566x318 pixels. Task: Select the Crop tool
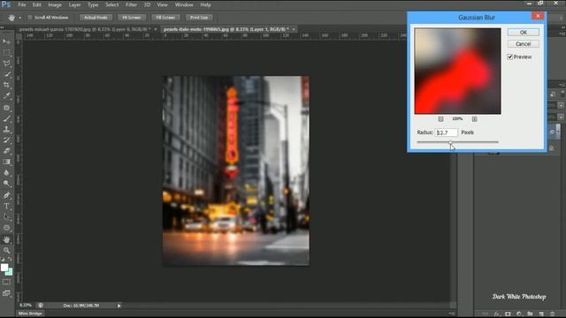pos(6,85)
